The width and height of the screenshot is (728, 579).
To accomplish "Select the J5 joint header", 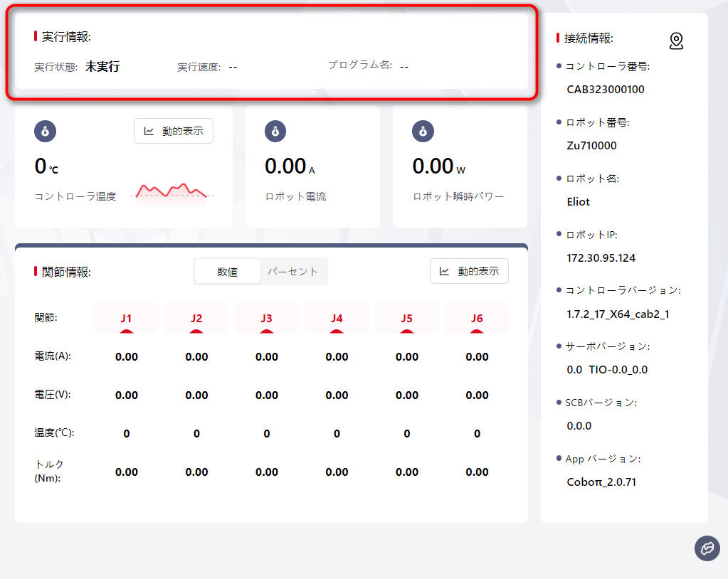I will pos(406,318).
